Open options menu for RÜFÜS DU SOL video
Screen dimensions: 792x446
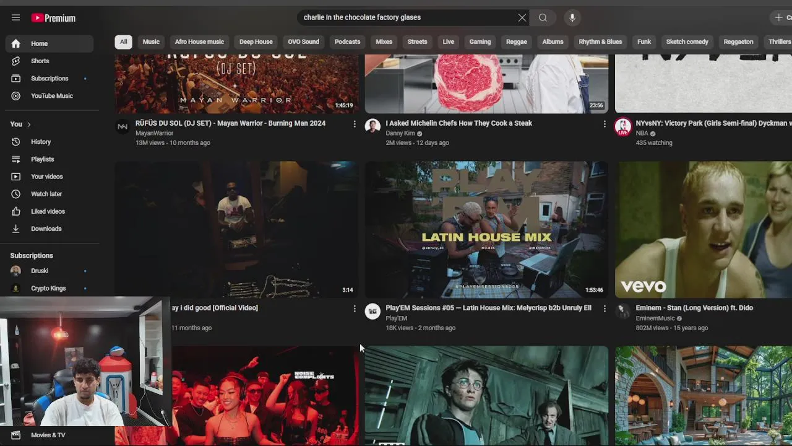[354, 124]
